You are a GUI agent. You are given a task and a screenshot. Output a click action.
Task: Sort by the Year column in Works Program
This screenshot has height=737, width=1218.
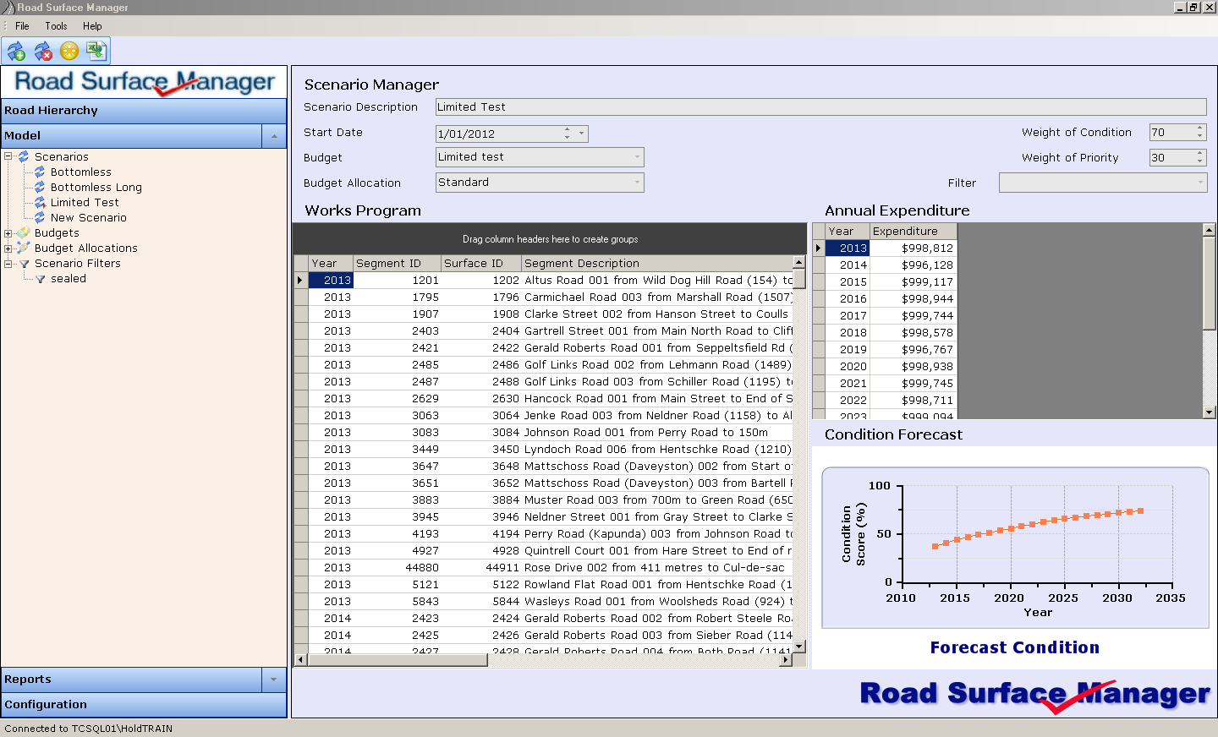click(x=331, y=263)
